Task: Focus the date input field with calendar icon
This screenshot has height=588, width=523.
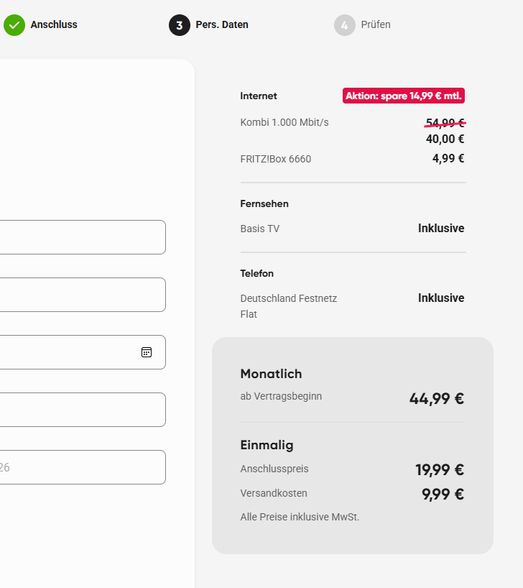Action: (x=72, y=352)
